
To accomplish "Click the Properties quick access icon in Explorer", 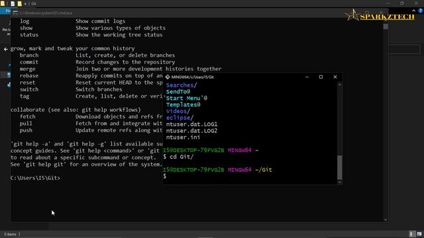I will (x=13, y=3).
